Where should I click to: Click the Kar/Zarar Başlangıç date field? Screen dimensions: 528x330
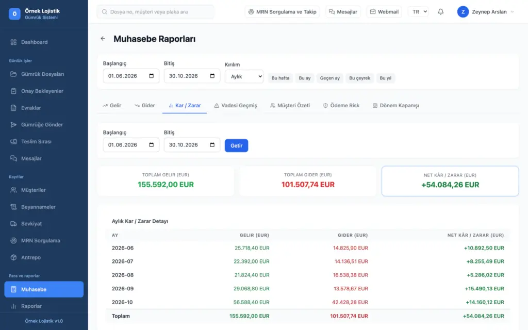click(x=131, y=145)
